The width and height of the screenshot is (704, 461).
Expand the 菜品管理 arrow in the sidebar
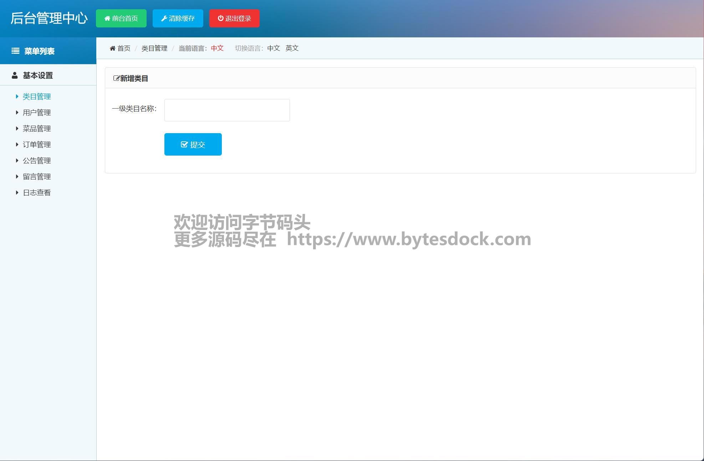pos(17,129)
